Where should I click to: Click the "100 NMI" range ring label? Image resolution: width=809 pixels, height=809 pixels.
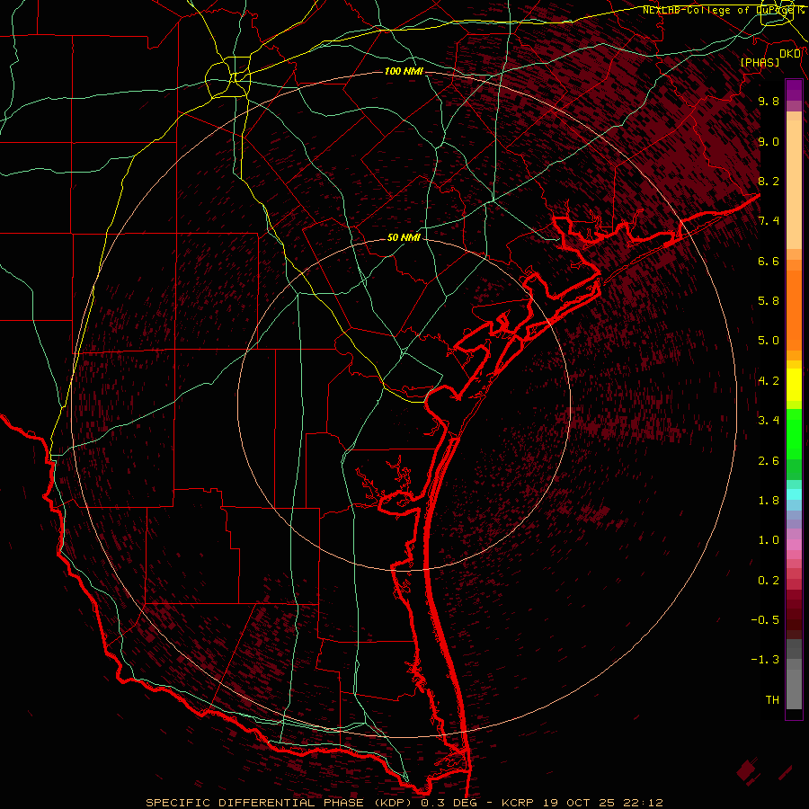pyautogui.click(x=404, y=71)
